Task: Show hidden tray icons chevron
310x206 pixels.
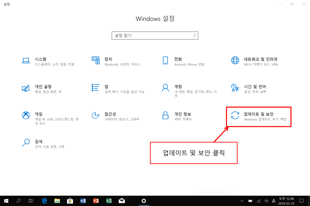Action: (x=242, y=201)
